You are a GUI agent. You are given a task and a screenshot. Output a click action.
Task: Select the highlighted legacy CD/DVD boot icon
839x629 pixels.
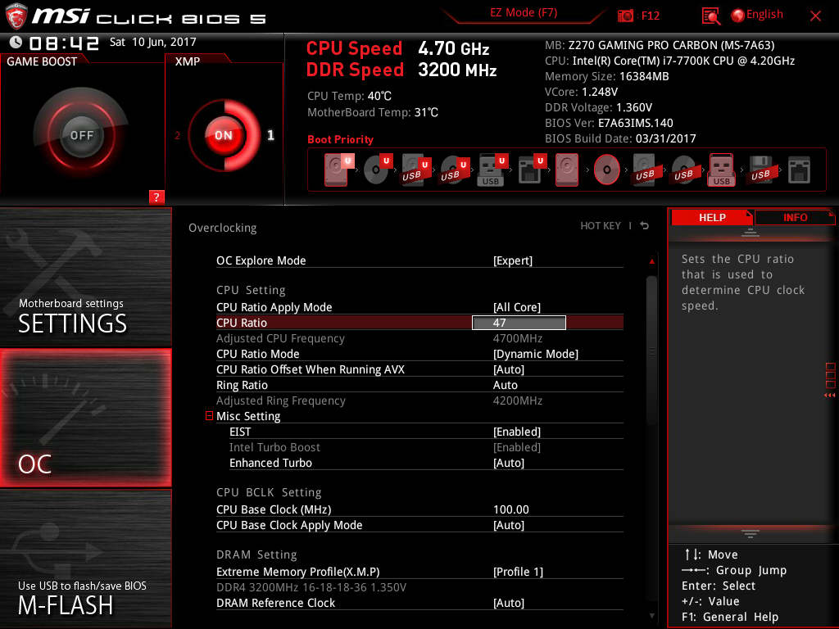(x=607, y=170)
